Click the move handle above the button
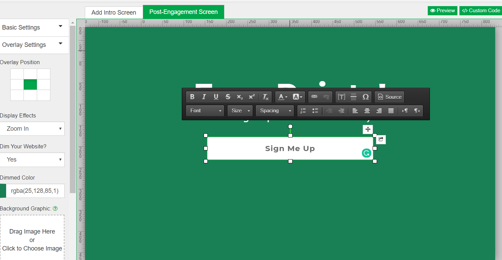The height and width of the screenshot is (260, 502). [368, 129]
